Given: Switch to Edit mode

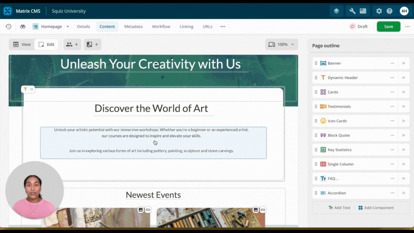Looking at the screenshot, I should tap(46, 44).
